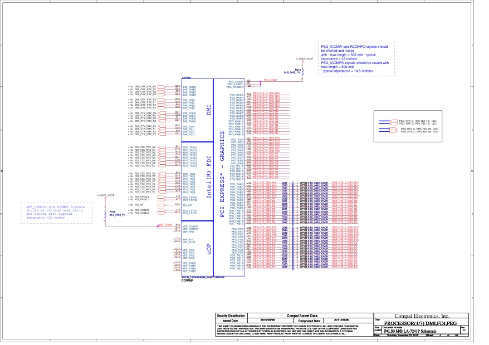Viewport: 489px width, 345px height.
Task: Click the "2011/09/28" deciphered date value
Action: [x=341, y=320]
